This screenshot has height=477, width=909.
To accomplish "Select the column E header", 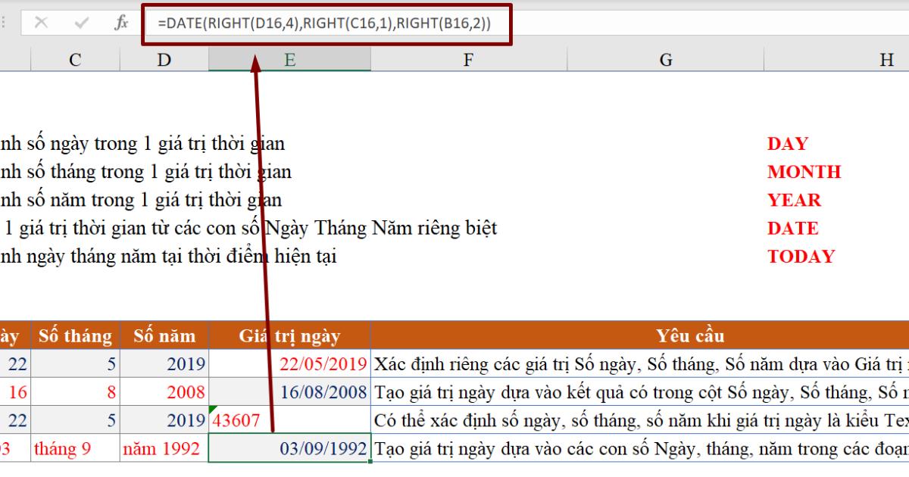I will tap(289, 58).
